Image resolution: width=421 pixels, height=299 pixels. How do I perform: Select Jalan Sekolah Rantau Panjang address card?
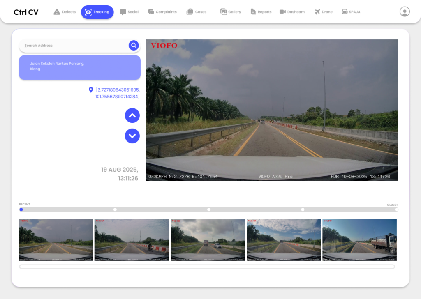pos(80,67)
